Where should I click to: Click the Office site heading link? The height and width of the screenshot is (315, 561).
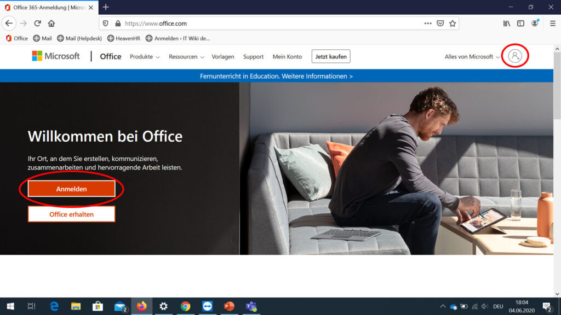pos(111,56)
